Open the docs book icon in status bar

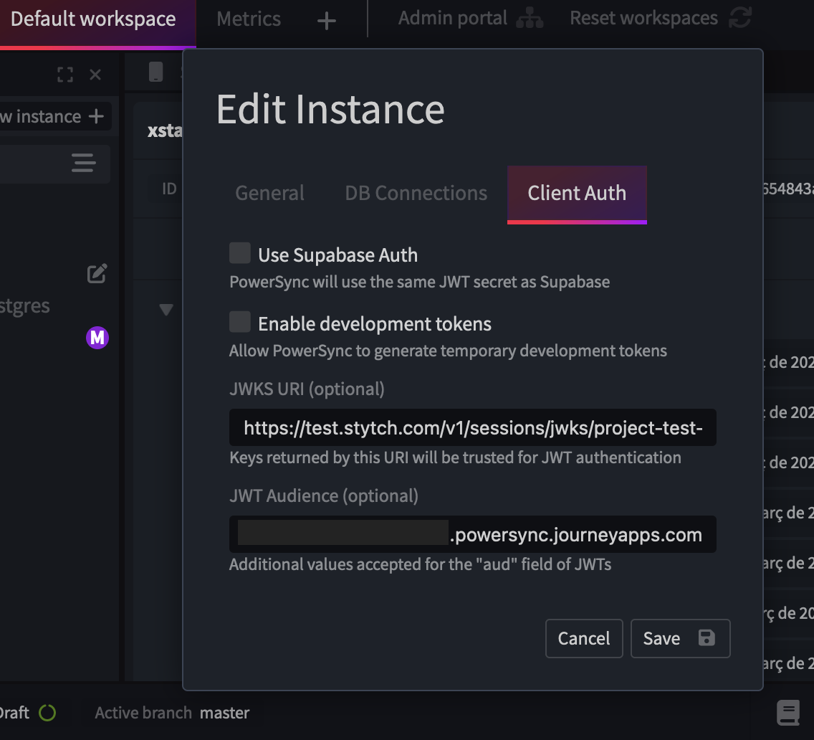[x=788, y=713]
